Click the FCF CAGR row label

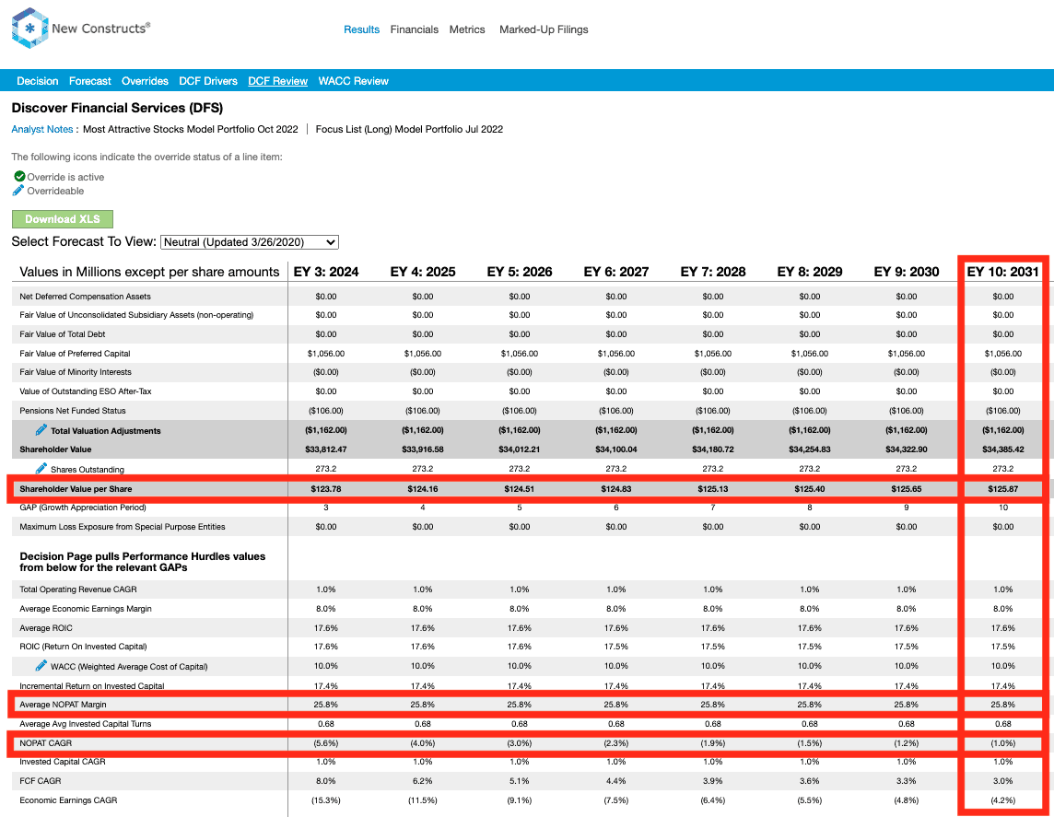coord(41,781)
